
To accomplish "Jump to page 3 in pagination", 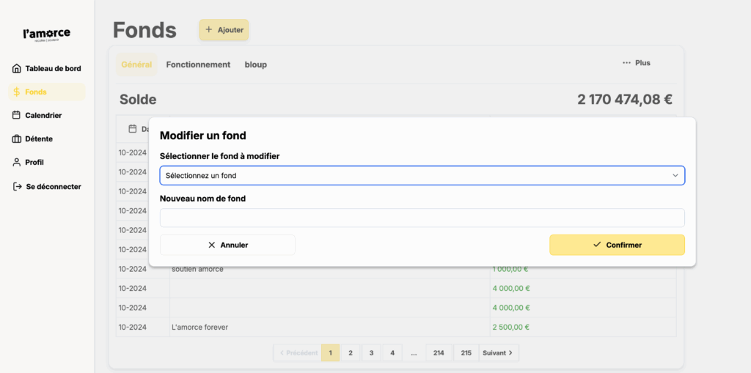I will coord(371,353).
